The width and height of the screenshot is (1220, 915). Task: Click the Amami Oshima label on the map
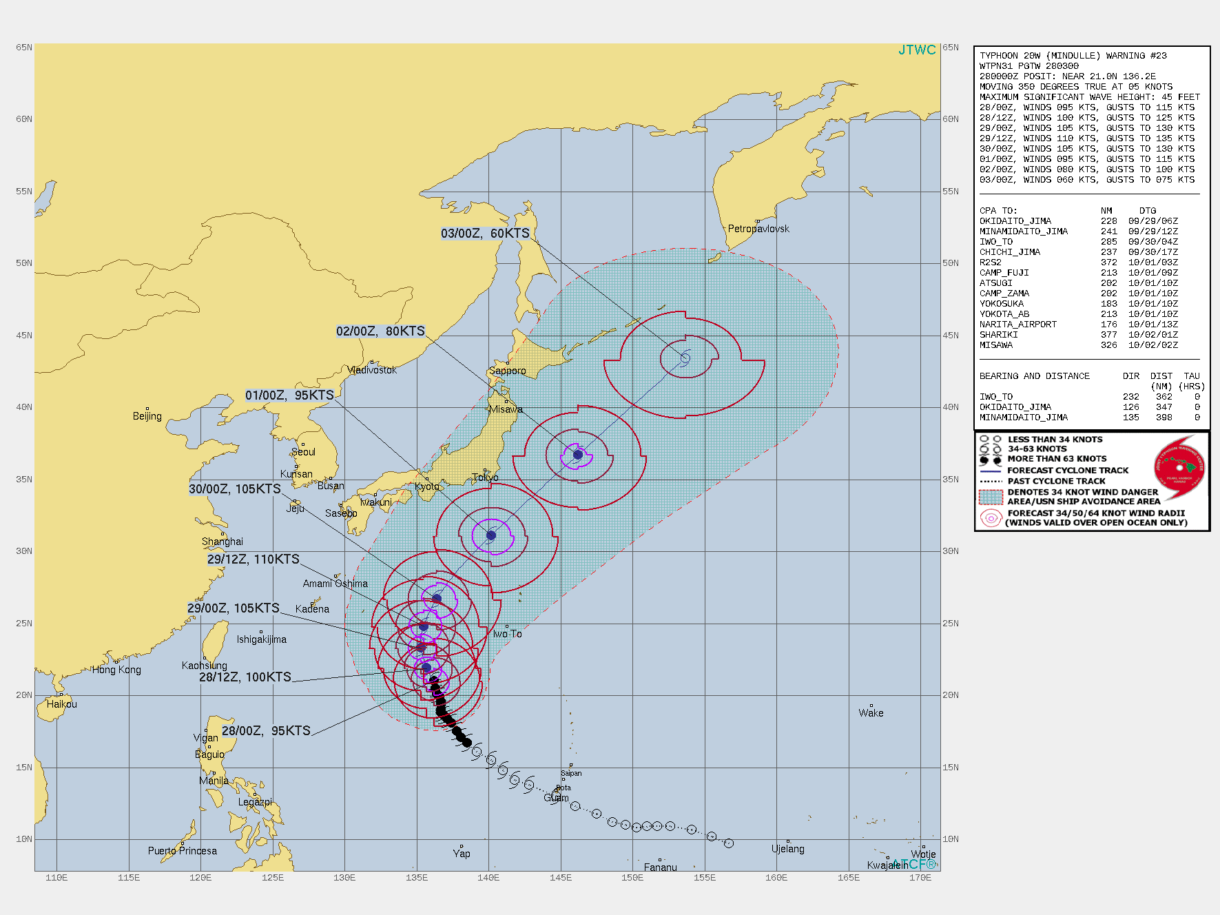pyautogui.click(x=335, y=584)
